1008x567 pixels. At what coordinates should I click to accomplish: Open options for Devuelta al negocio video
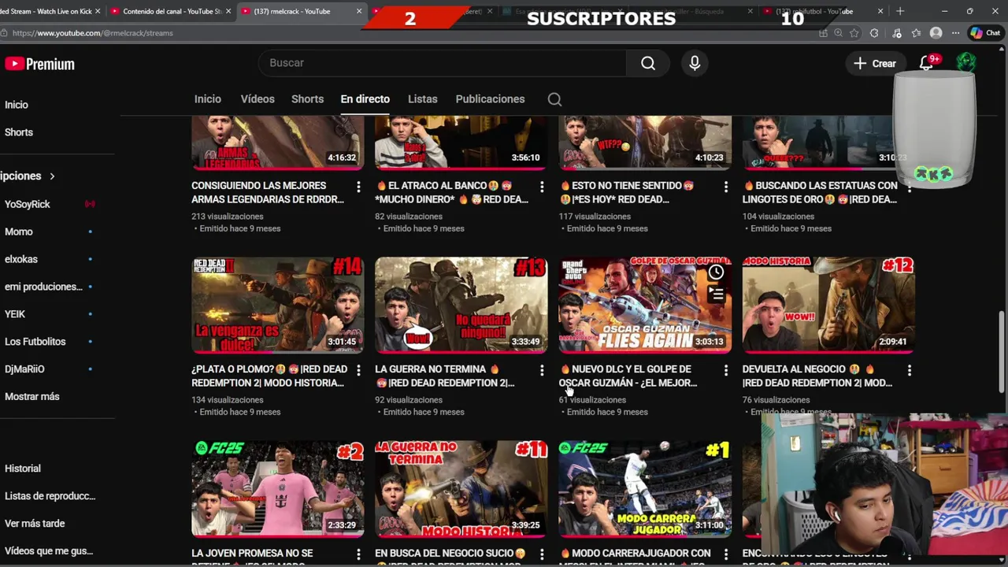point(910,370)
